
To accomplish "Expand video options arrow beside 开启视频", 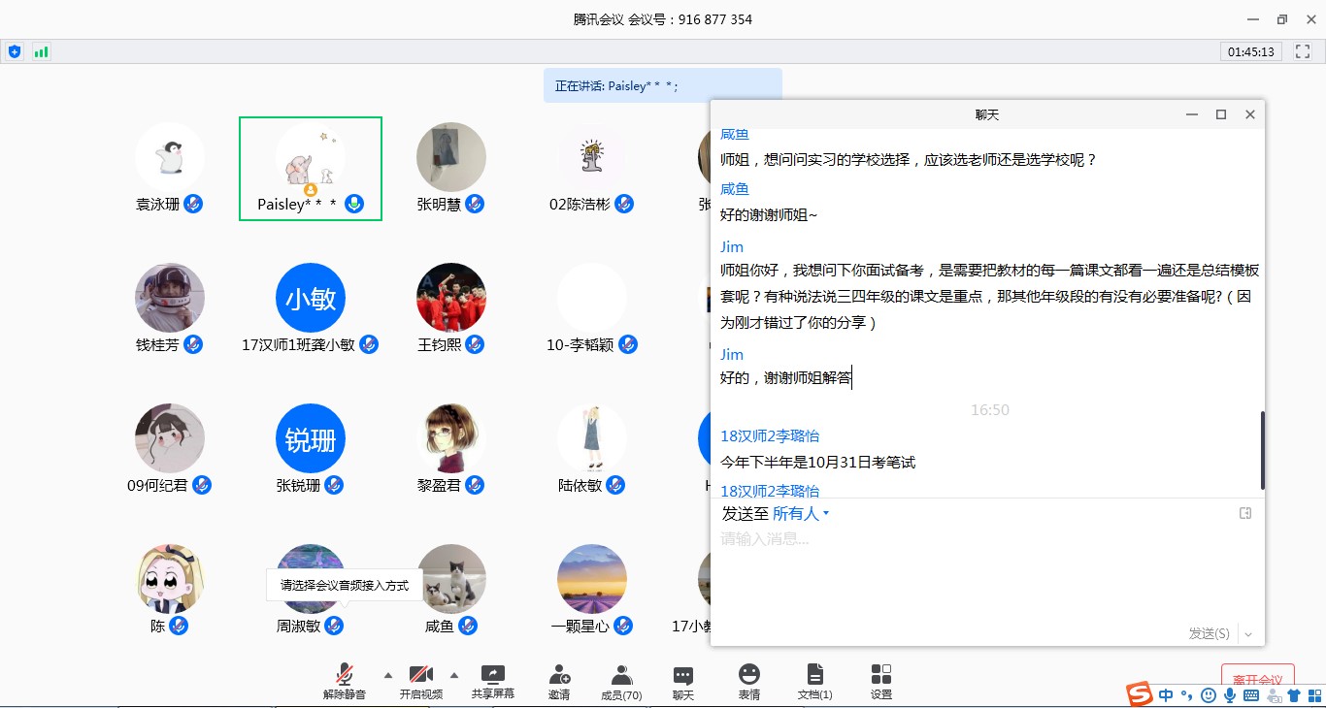I will [x=453, y=674].
